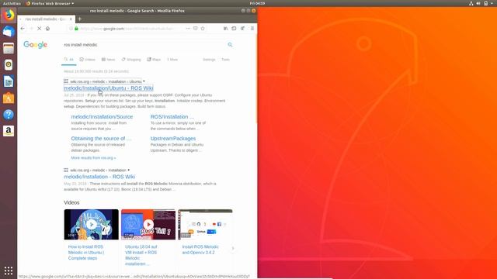497x279 pixels.
Task: Close the 'ros install melodic' tab
Action: click(x=71, y=19)
